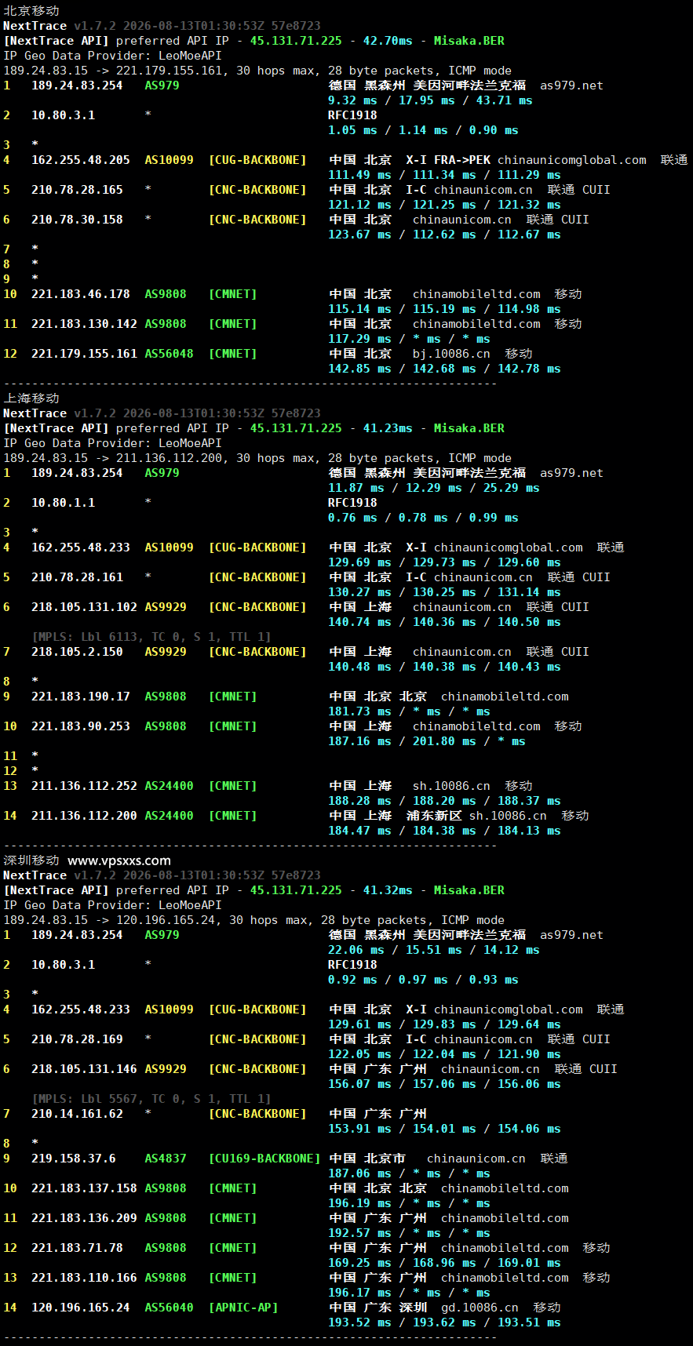Screen dimensions: 693x1346
Task: Click hop IP 218.105.131.146
Action: (x=84, y=1069)
